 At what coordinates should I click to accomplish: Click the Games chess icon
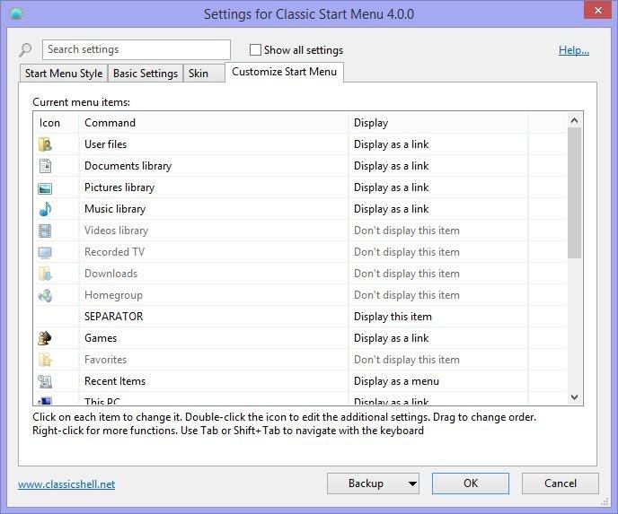(x=45, y=338)
